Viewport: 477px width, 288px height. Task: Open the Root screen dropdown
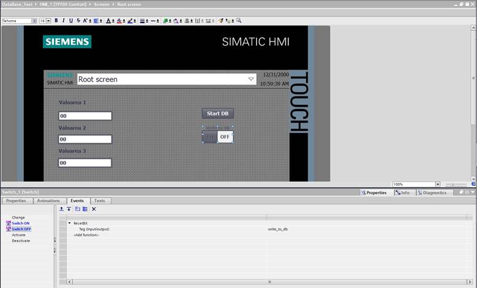click(251, 79)
